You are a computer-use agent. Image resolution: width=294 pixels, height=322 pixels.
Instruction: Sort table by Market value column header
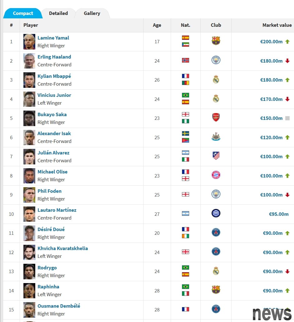tap(277, 25)
